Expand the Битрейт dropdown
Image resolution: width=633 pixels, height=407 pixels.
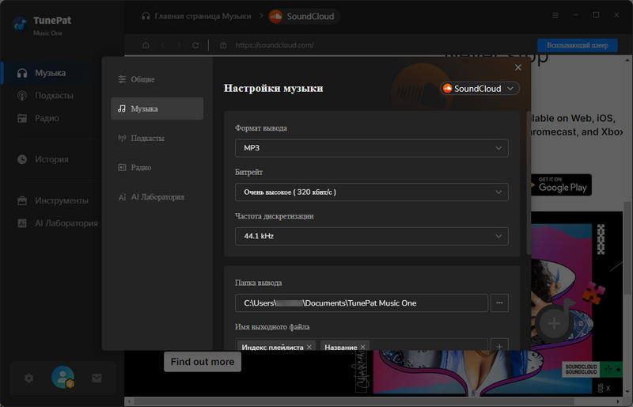tap(371, 192)
